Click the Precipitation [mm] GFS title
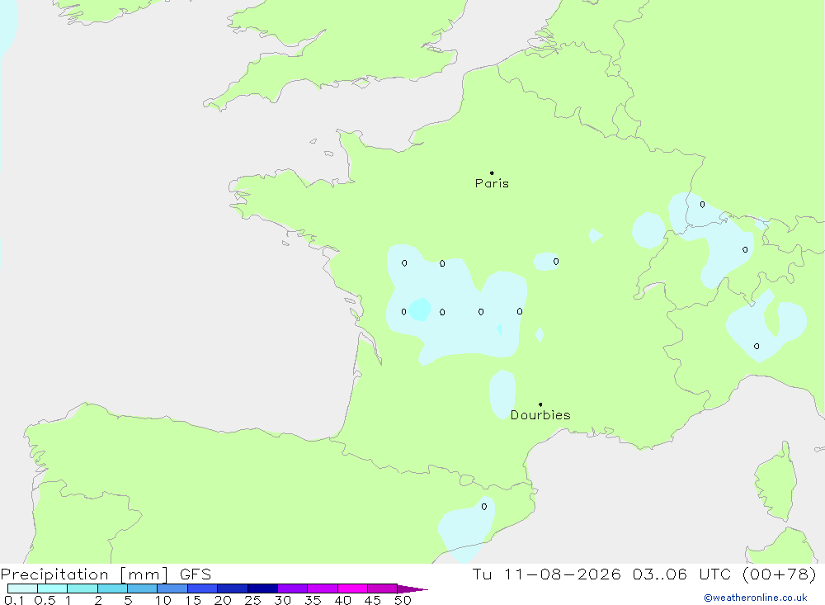Viewport: 825px width, 605px height. coord(106,574)
